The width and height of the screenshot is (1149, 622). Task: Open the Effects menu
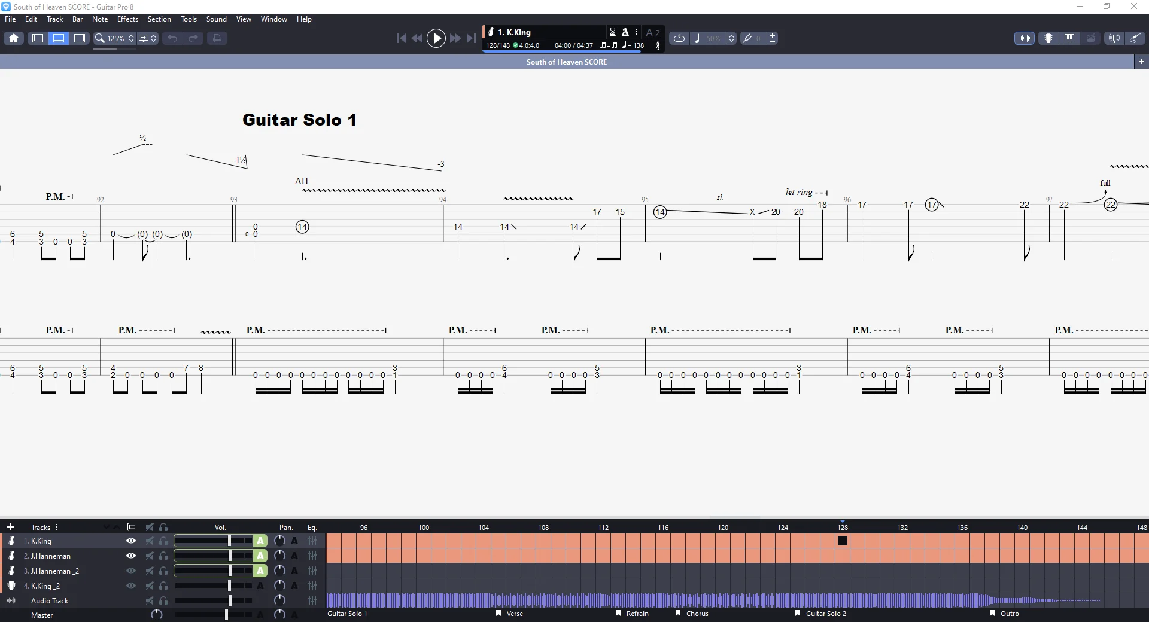127,19
